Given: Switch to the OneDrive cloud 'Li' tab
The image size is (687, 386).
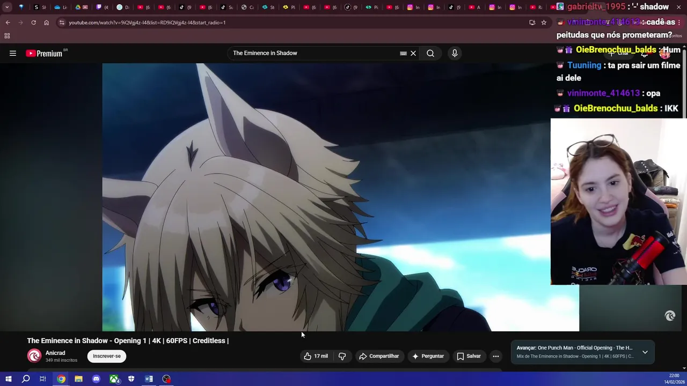Looking at the screenshot, I should pos(60,7).
